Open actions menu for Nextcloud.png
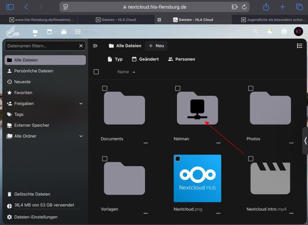The image size is (308, 225). coord(218,213)
